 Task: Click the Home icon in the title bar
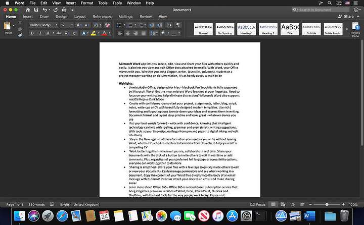coord(28,10)
